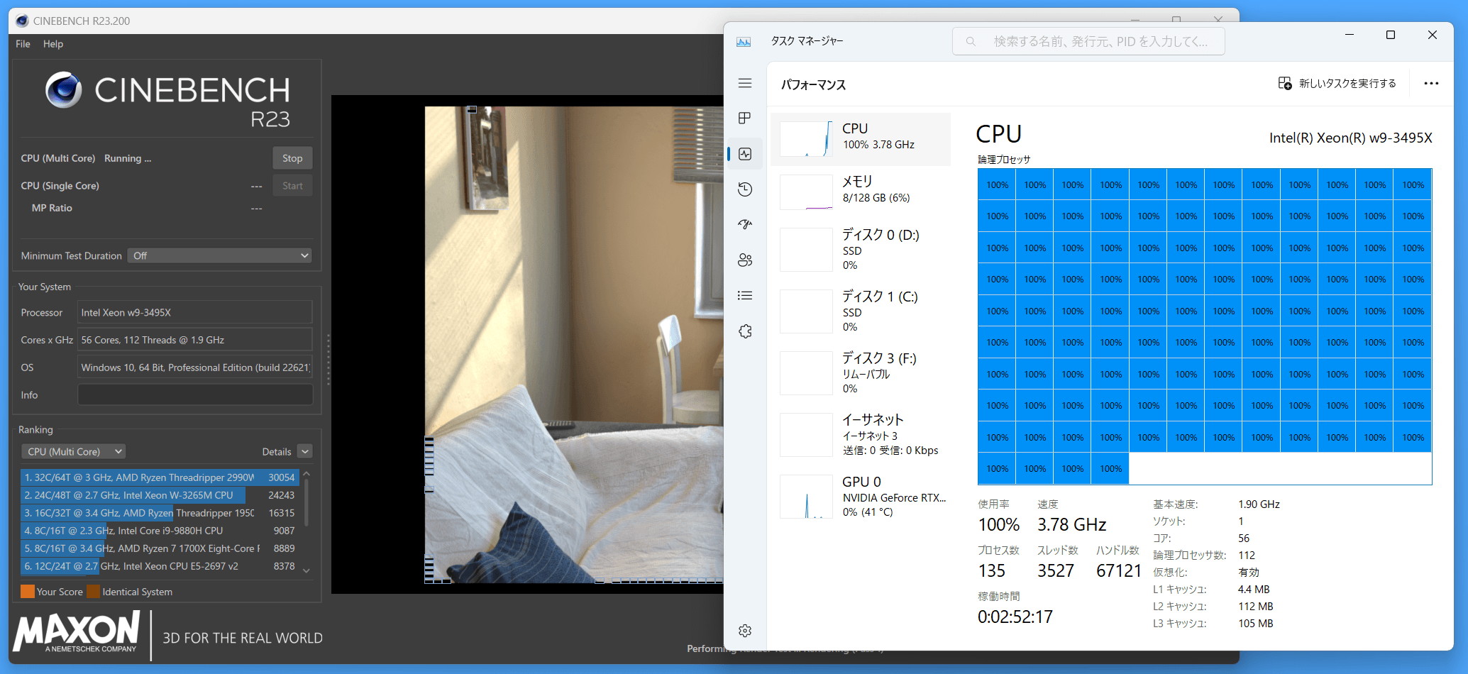Click the empty Info input field
Screen dimensions: 1468x674
point(194,395)
